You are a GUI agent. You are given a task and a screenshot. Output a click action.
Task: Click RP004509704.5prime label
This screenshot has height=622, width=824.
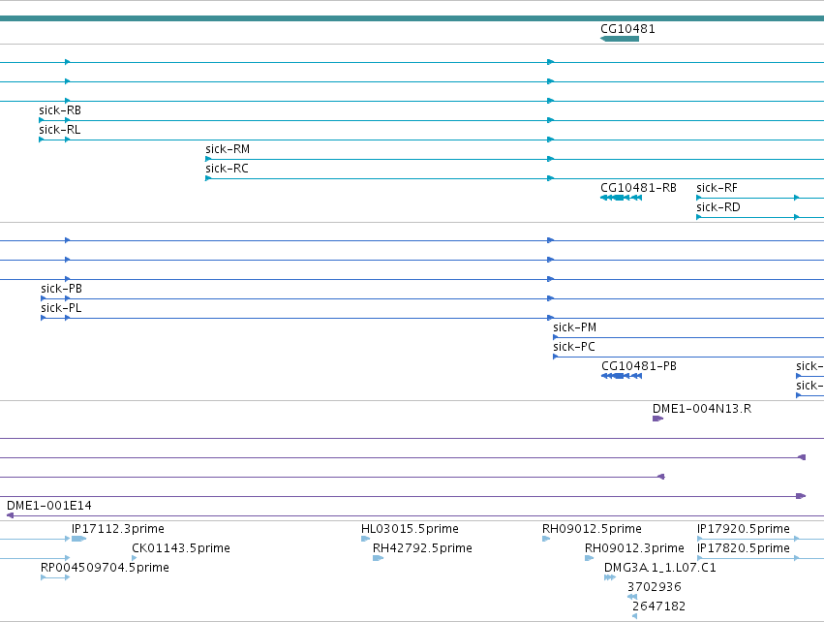[106, 568]
